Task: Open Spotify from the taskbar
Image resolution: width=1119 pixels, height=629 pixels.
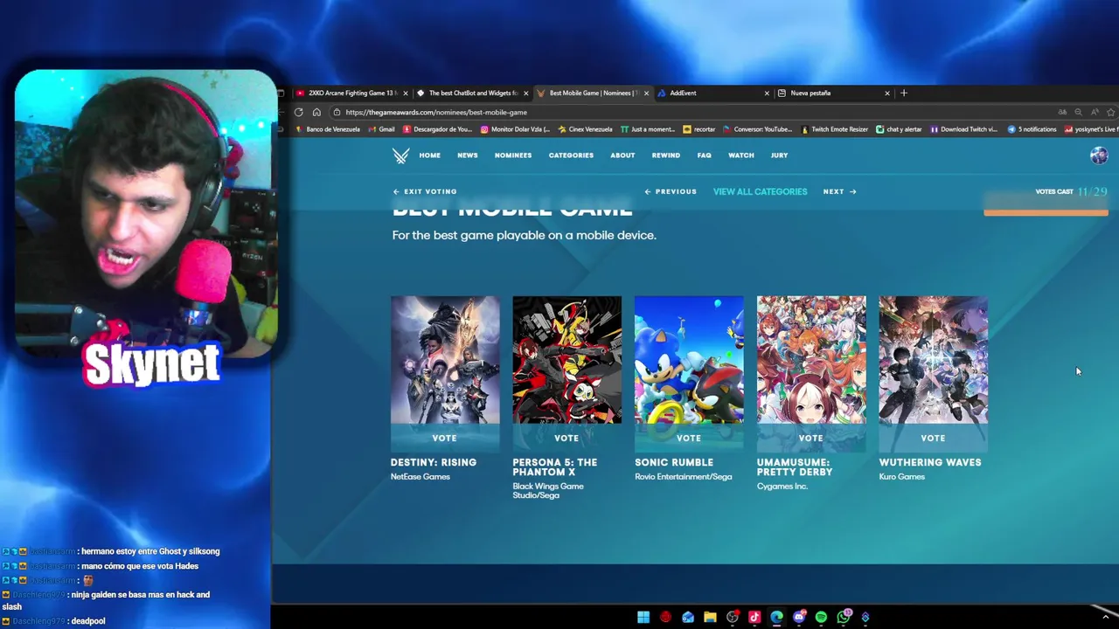Action: pos(821,618)
